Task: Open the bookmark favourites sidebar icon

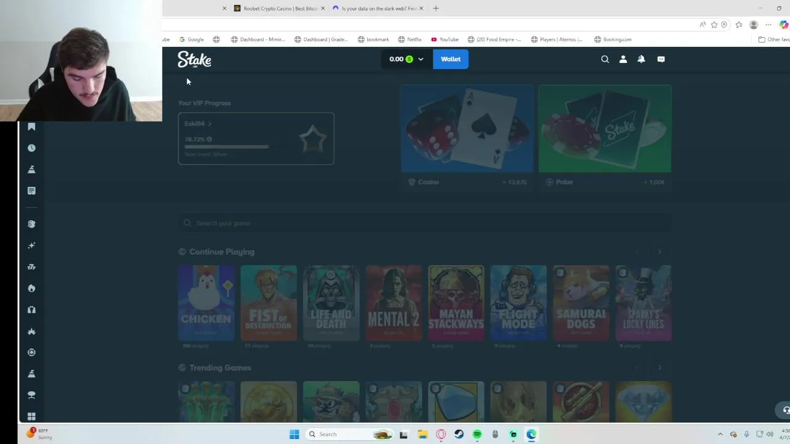Action: pyautogui.click(x=31, y=126)
